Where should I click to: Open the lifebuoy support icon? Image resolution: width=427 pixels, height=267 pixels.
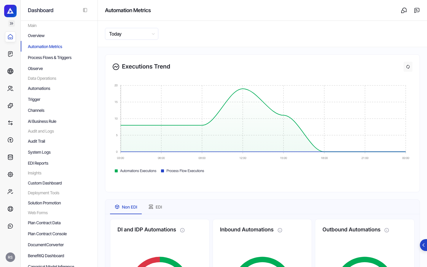point(10,209)
